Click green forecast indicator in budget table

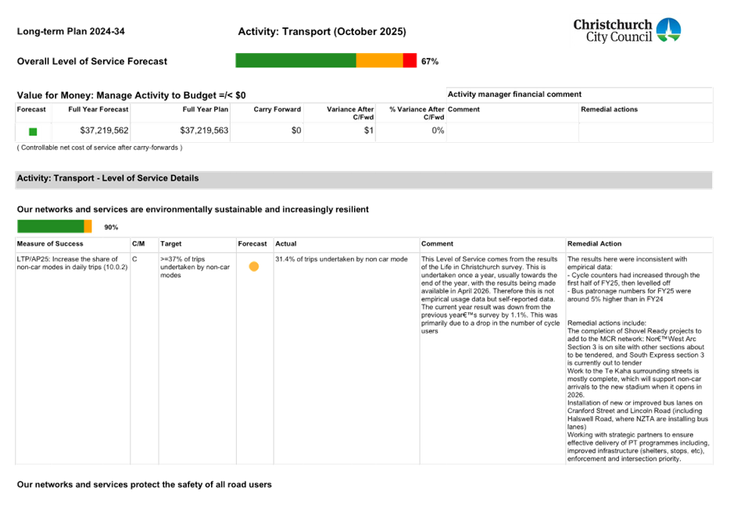click(33, 132)
